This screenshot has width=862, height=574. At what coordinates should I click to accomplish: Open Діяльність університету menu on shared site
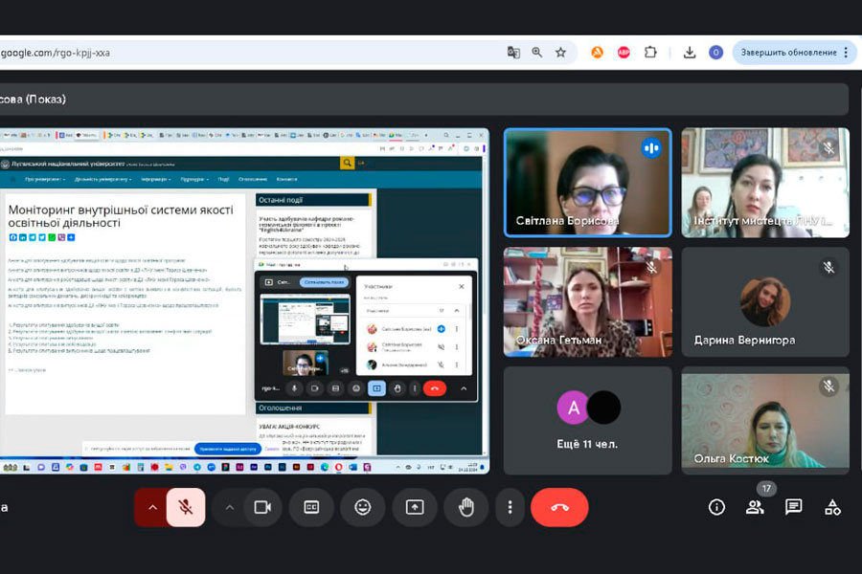tap(102, 179)
